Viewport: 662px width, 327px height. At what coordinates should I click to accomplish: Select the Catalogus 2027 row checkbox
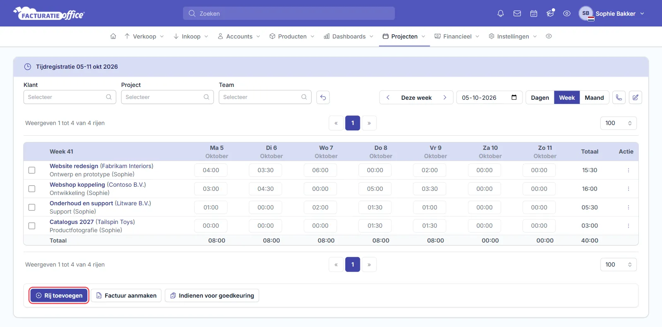[32, 226]
